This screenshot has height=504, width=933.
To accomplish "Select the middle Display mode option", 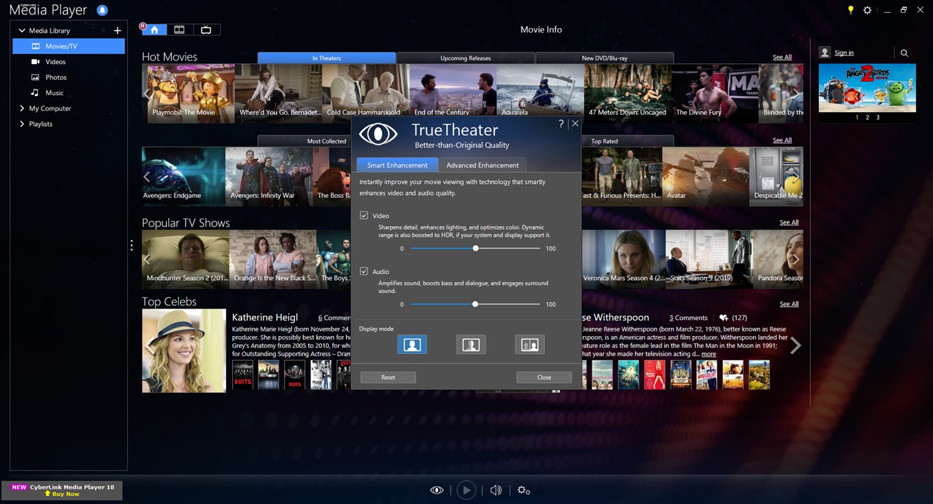I will click(471, 345).
